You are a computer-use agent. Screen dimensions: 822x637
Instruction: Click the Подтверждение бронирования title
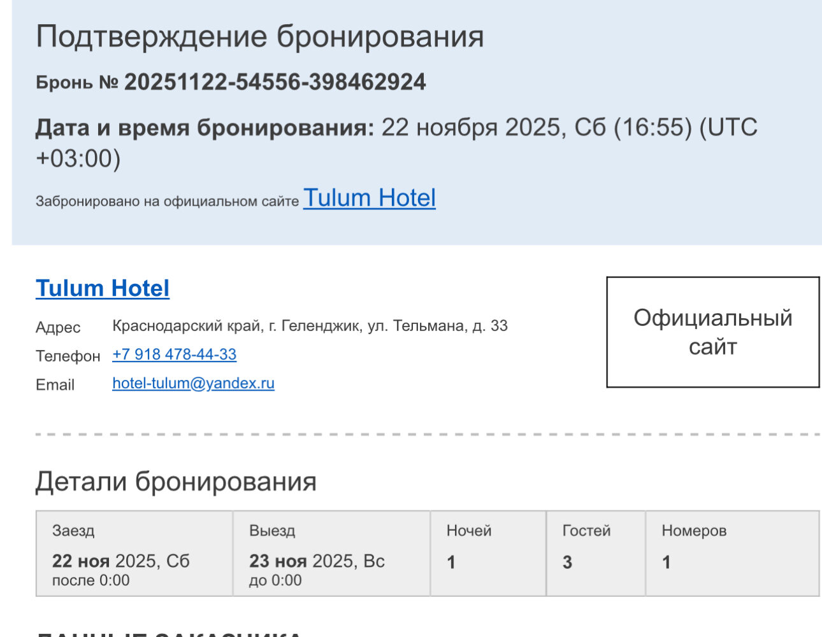260,36
